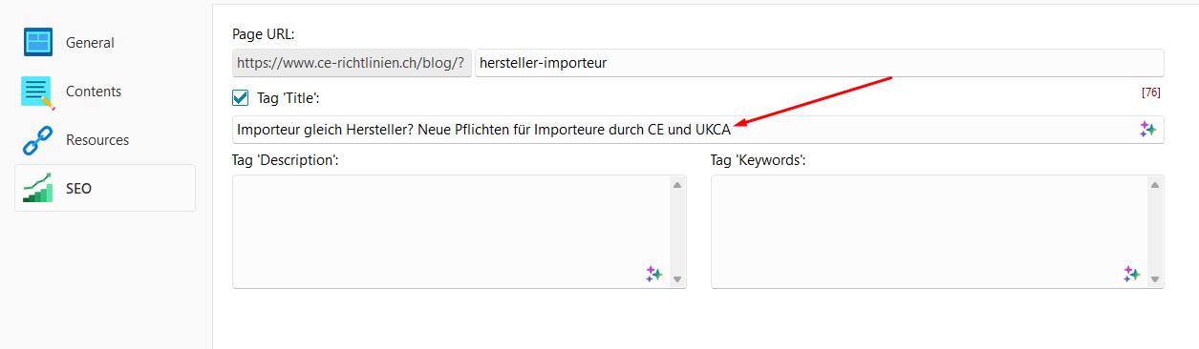The height and width of the screenshot is (349, 1199).
Task: Click the hersteller-importeur URL slug field
Action: tap(820, 63)
